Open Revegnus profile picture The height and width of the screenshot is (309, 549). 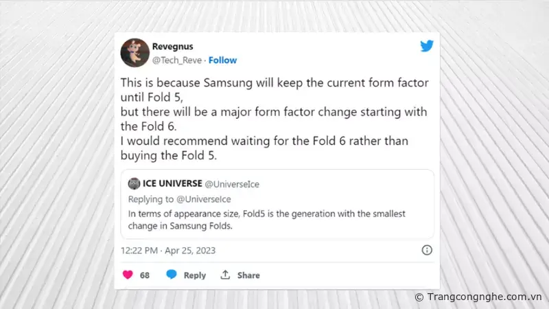click(x=135, y=53)
